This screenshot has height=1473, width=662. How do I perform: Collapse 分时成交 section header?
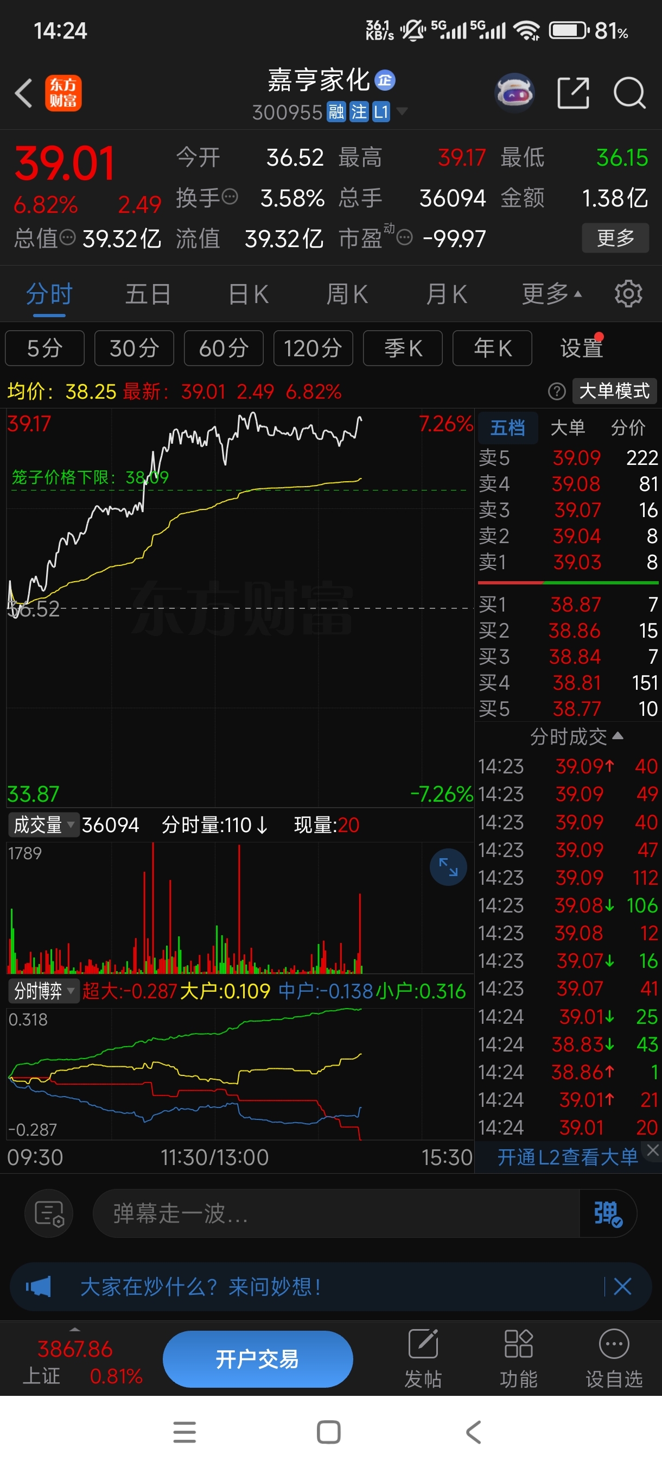[576, 736]
